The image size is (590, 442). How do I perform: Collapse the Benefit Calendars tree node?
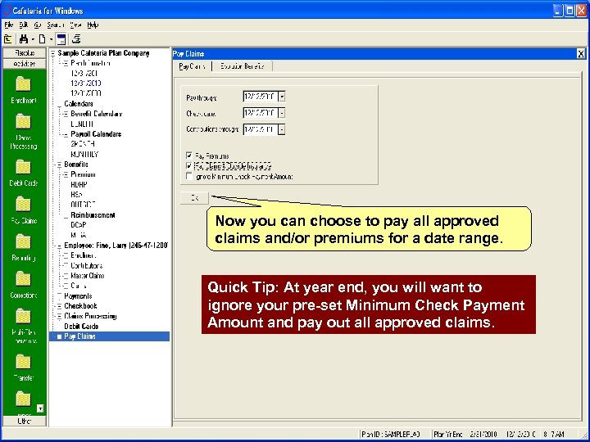(66, 115)
